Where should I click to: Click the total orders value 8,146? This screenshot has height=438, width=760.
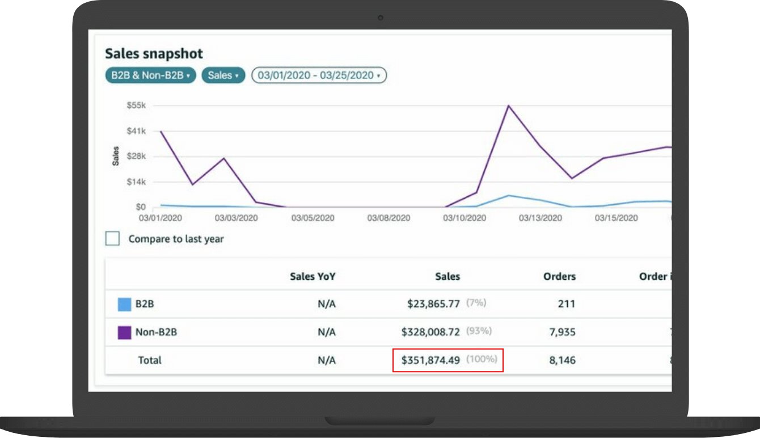click(x=562, y=360)
